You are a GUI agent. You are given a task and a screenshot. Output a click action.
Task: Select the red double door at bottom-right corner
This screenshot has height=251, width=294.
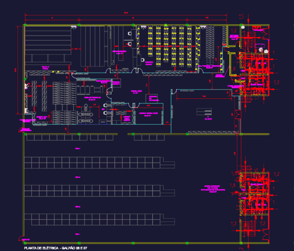[265, 235]
